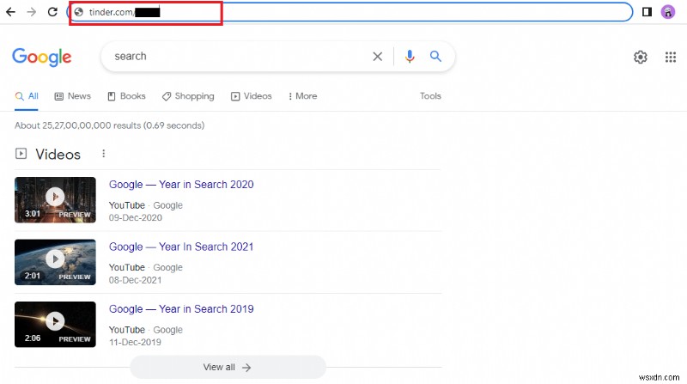
Task: Reload the page with the refresh icon
Action: click(52, 13)
